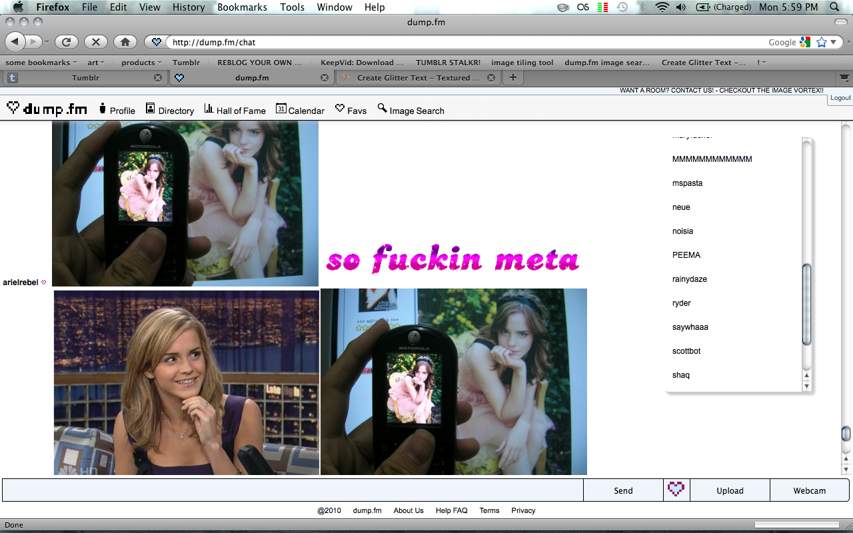Bookmark page with the star icon

tap(821, 42)
